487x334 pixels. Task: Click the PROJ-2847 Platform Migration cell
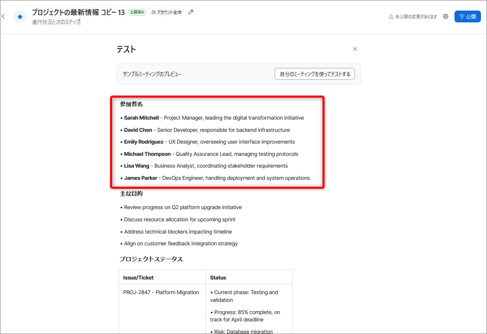pyautogui.click(x=161, y=293)
